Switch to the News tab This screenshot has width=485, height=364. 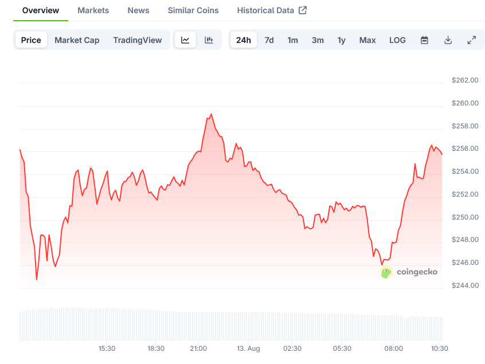(x=138, y=10)
